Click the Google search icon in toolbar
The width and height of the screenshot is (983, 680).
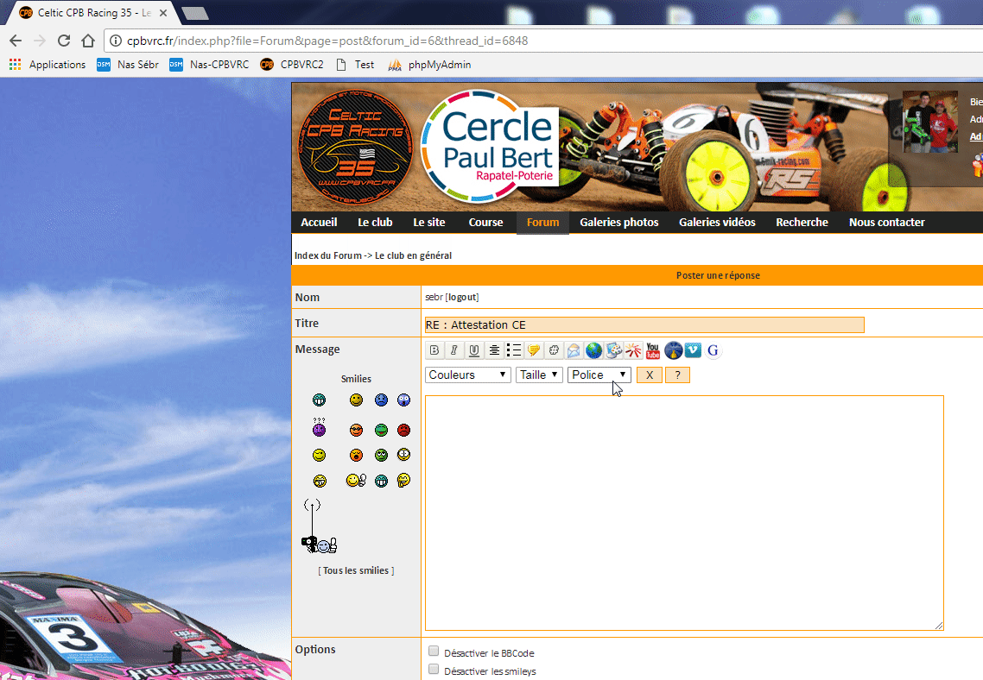713,350
